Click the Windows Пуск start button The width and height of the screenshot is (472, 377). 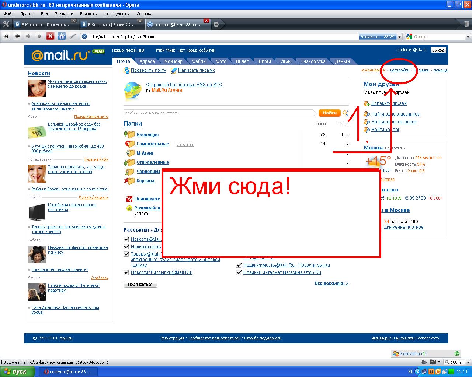(x=17, y=371)
